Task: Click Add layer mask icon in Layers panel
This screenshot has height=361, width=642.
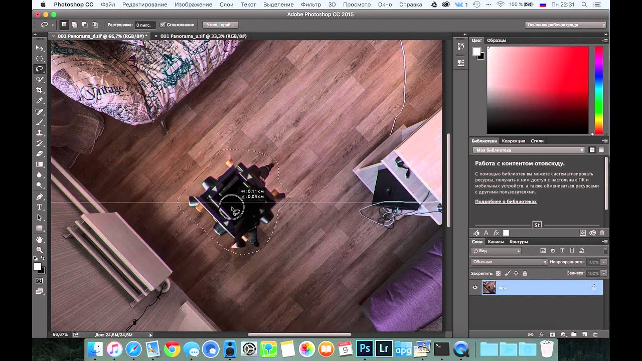Action: tap(552, 334)
